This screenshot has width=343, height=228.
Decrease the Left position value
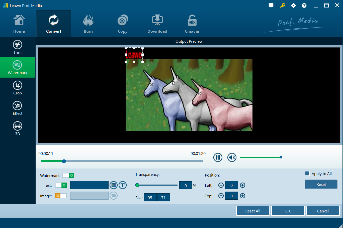221,185
